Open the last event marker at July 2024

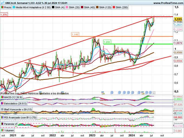pos(154,93)
